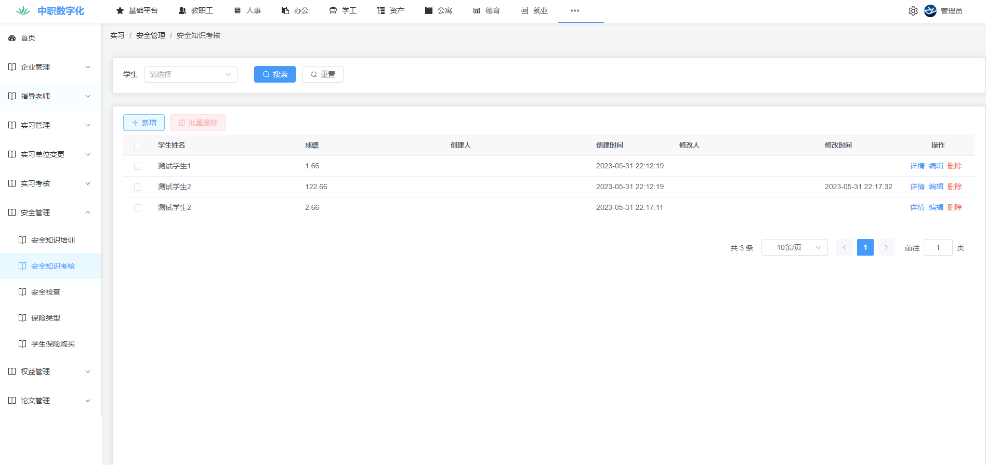
Task: Click the dashboard icon beside 首页
Action: pos(12,38)
